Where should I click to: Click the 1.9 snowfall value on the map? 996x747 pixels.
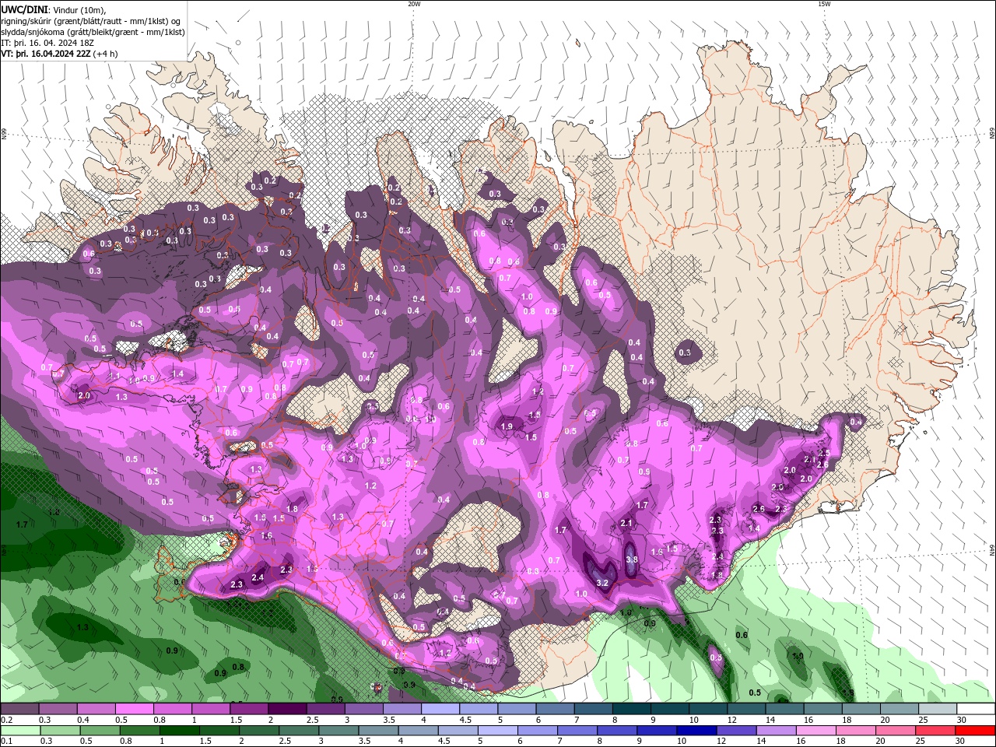click(507, 426)
